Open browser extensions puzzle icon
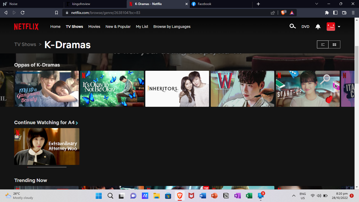This screenshot has height=202, width=359. [327, 13]
